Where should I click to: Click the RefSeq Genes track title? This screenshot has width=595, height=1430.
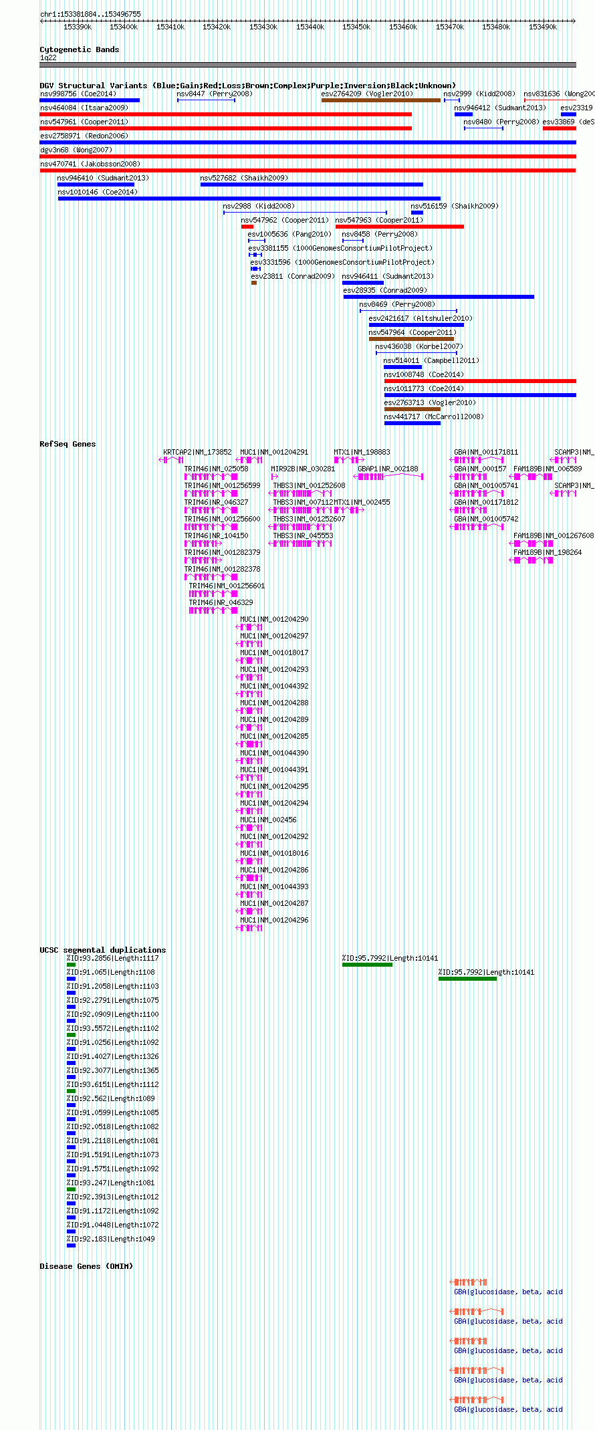[68, 444]
